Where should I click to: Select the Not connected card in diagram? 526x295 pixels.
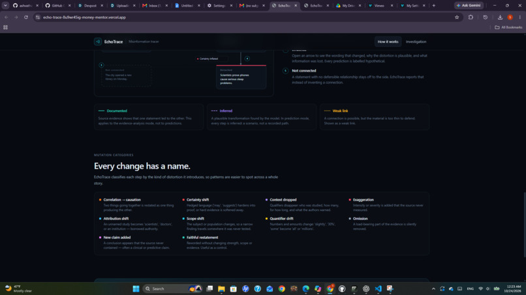tap(126, 76)
